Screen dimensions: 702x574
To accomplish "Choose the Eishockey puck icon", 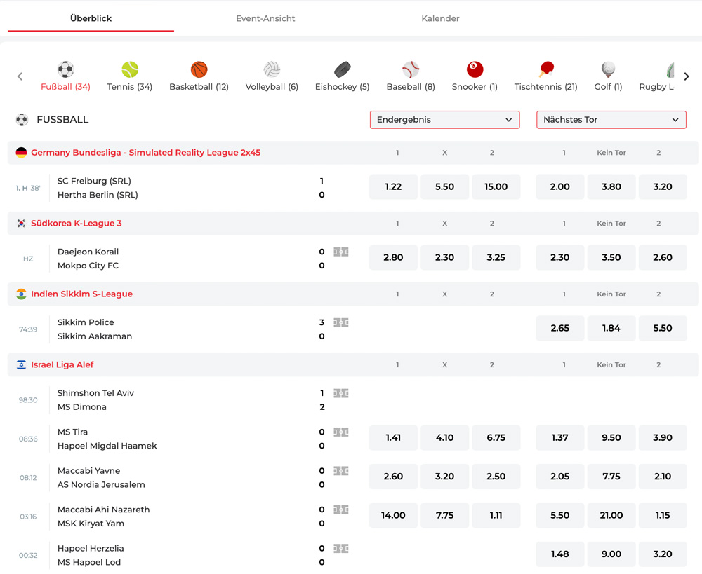I will tap(342, 70).
